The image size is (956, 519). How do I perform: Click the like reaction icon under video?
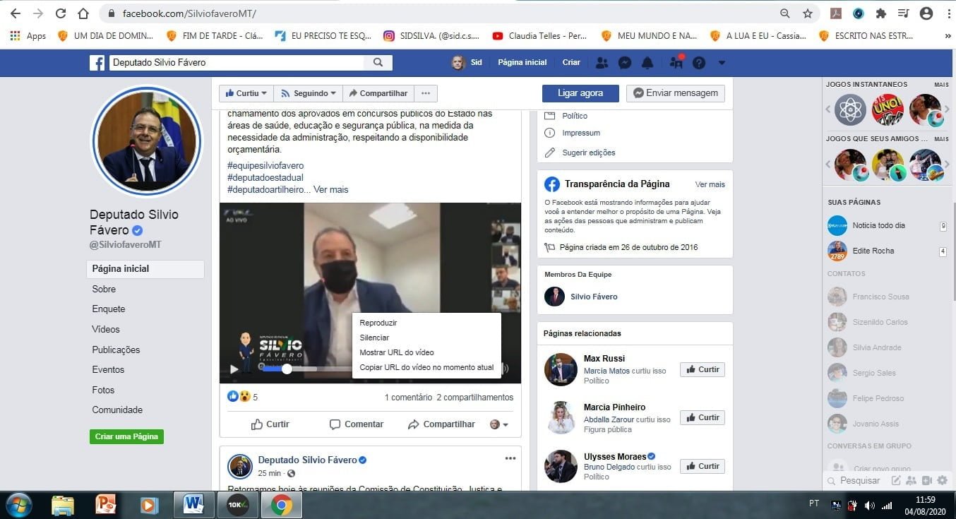point(233,397)
